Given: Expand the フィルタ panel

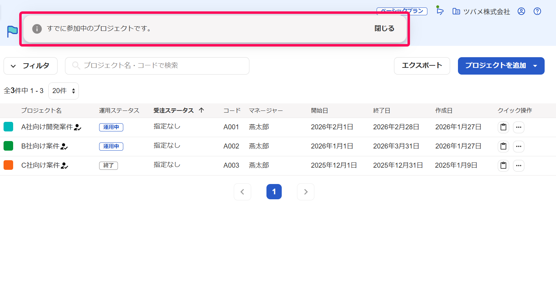Looking at the screenshot, I should [31, 66].
